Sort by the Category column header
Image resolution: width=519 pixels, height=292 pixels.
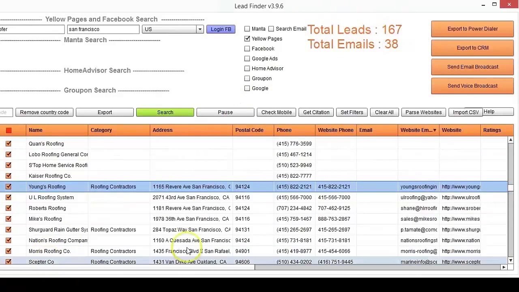pyautogui.click(x=119, y=130)
